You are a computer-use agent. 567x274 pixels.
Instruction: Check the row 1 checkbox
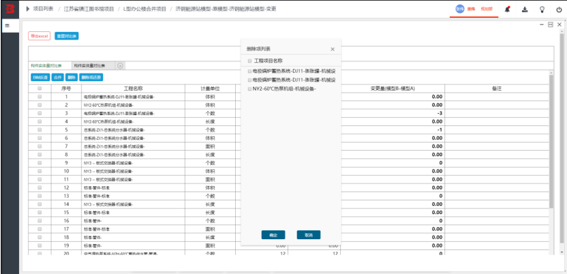click(x=40, y=97)
